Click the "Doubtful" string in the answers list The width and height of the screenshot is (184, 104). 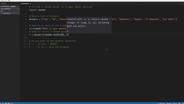[124, 19]
